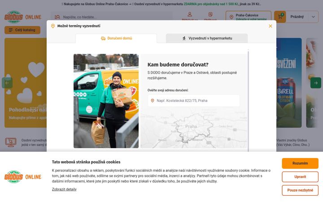Accept cookies with Rozumím button
Image resolution: width=323 pixels, height=202 pixels.
click(300, 163)
